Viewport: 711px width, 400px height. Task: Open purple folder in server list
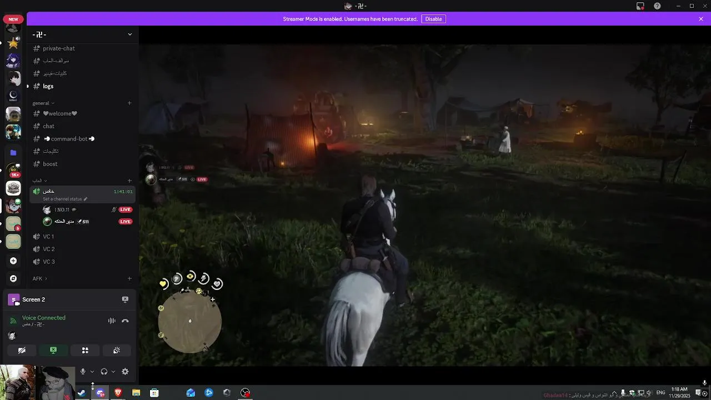click(x=13, y=152)
